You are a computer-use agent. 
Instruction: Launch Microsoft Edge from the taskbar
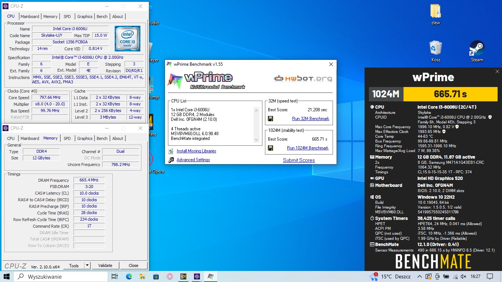point(129,276)
